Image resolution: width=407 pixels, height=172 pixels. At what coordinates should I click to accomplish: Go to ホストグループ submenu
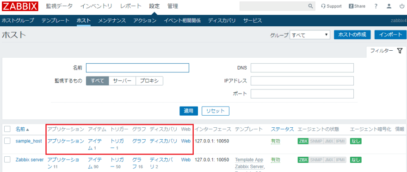[x=18, y=21]
